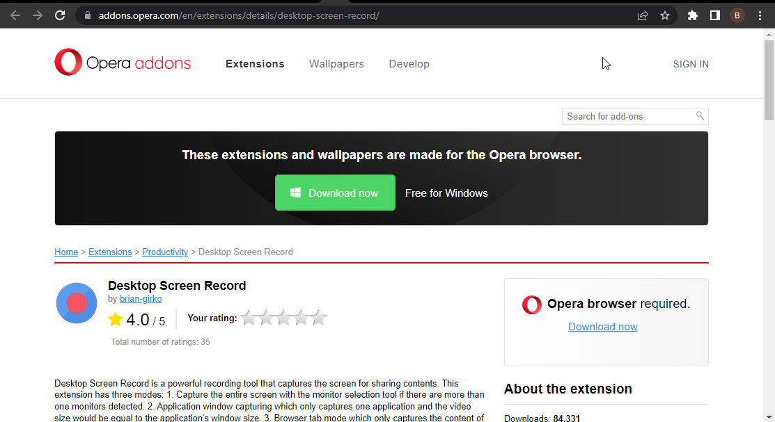Click the Opera addons logo
The height and width of the screenshot is (422, 775).
(123, 62)
